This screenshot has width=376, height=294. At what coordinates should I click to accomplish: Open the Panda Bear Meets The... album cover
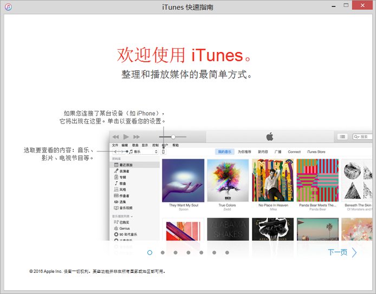coord(317,180)
